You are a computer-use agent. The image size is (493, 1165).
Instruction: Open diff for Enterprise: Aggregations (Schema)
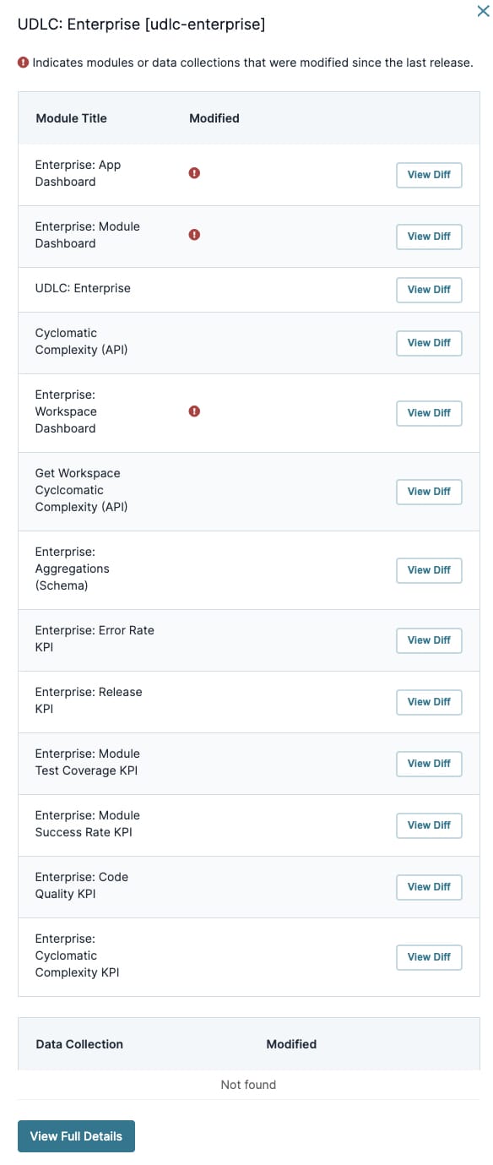[x=429, y=570]
